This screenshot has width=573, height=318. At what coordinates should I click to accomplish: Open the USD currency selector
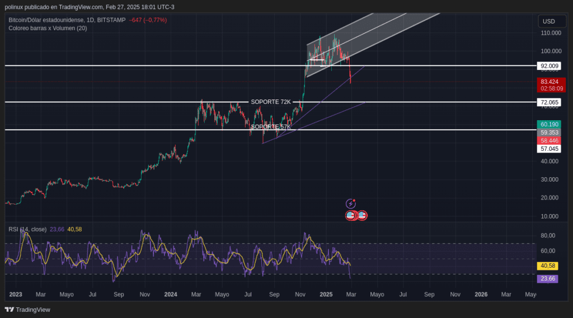[x=548, y=22]
